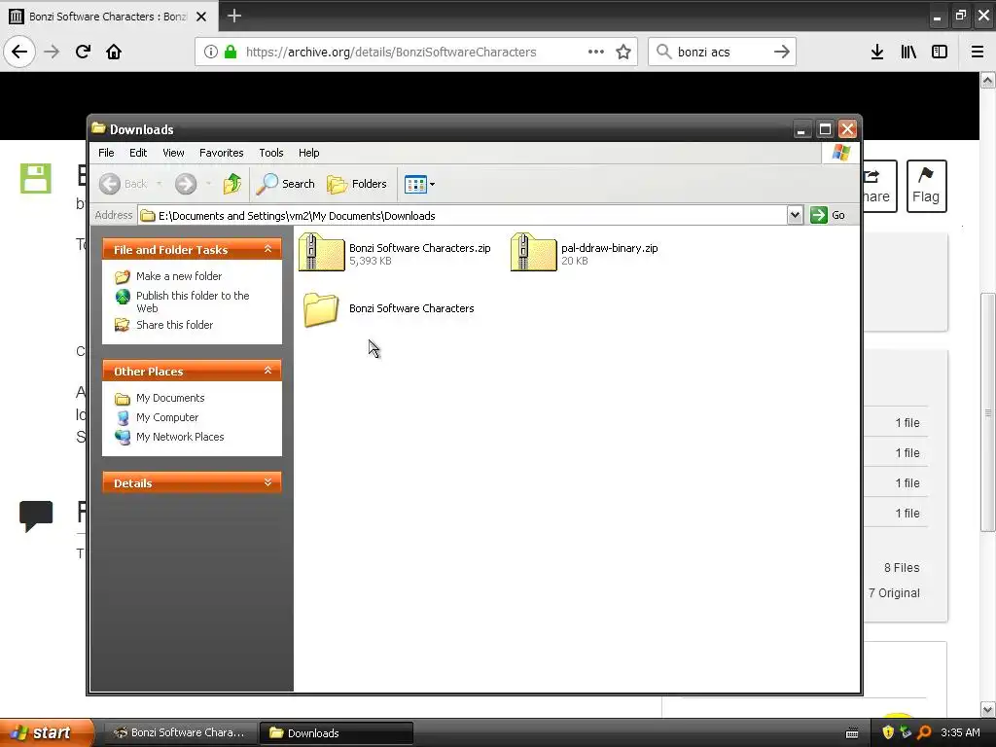996x747 pixels.
Task: Open Firefox library icon
Action: (x=908, y=52)
